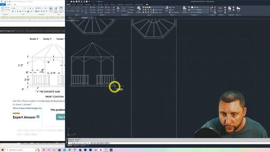Click AutoCAD icon in Windows taskbar
The height and width of the screenshot is (152, 270).
click(x=101, y=150)
